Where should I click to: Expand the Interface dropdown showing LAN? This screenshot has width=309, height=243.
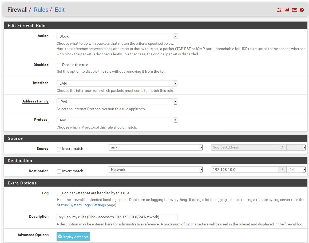tap(117, 83)
